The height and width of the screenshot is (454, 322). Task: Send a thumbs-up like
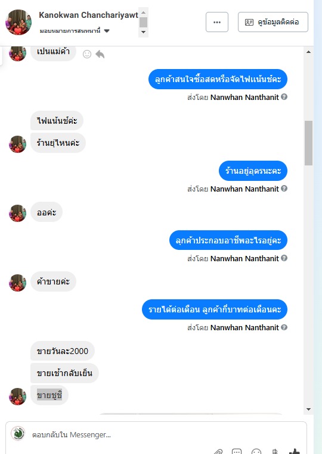[294, 452]
